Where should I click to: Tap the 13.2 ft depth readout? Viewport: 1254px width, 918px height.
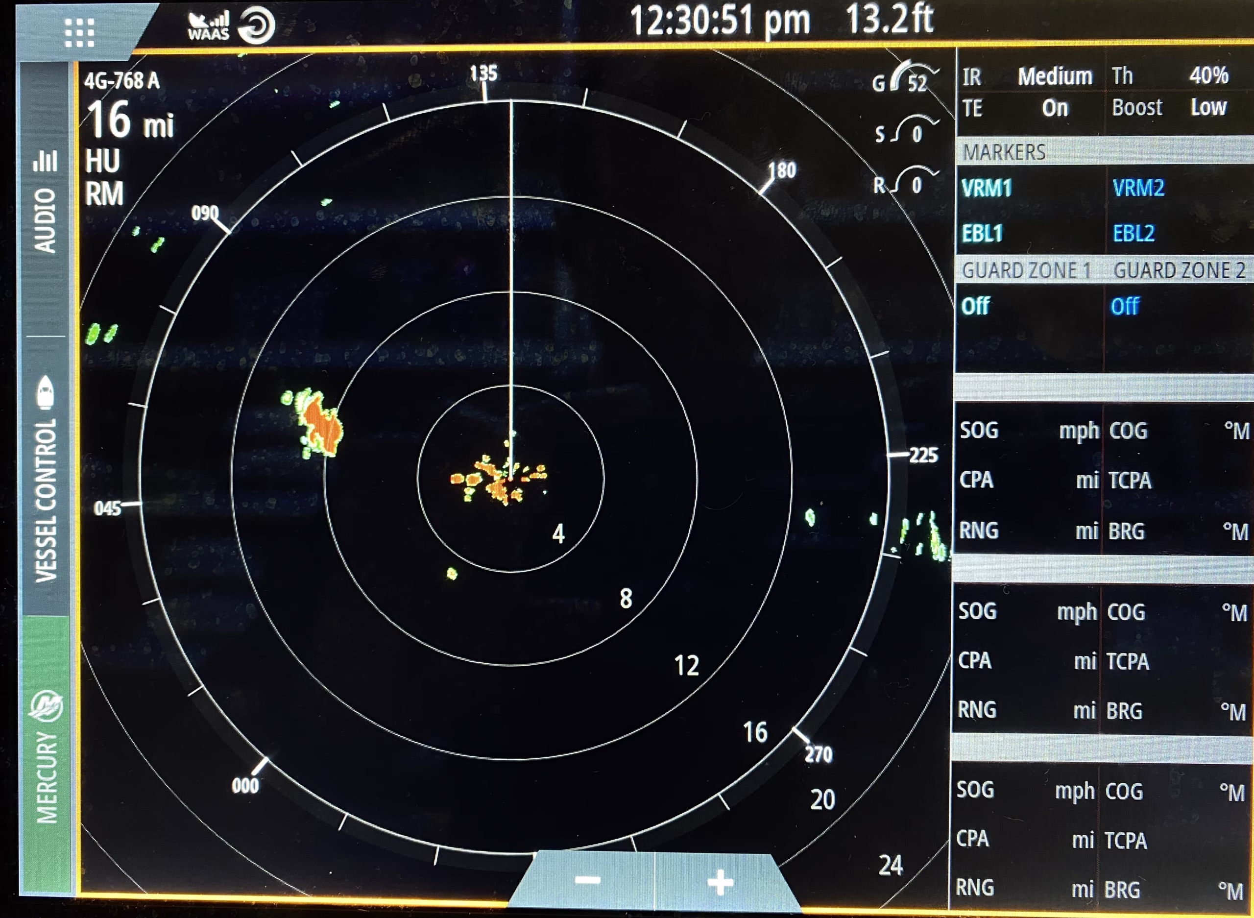coord(890,19)
